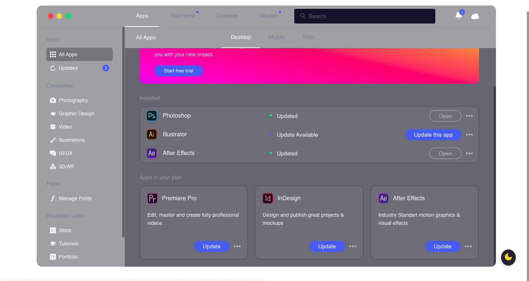This screenshot has height=281, width=529.
Task: Select Updates in the sidebar
Action: point(68,68)
